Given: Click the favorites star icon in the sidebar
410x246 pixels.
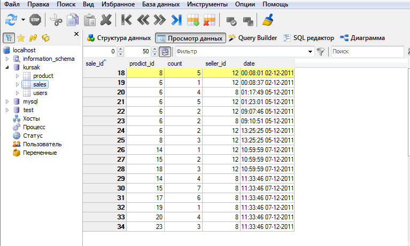Looking at the screenshot, I should 21,38.
